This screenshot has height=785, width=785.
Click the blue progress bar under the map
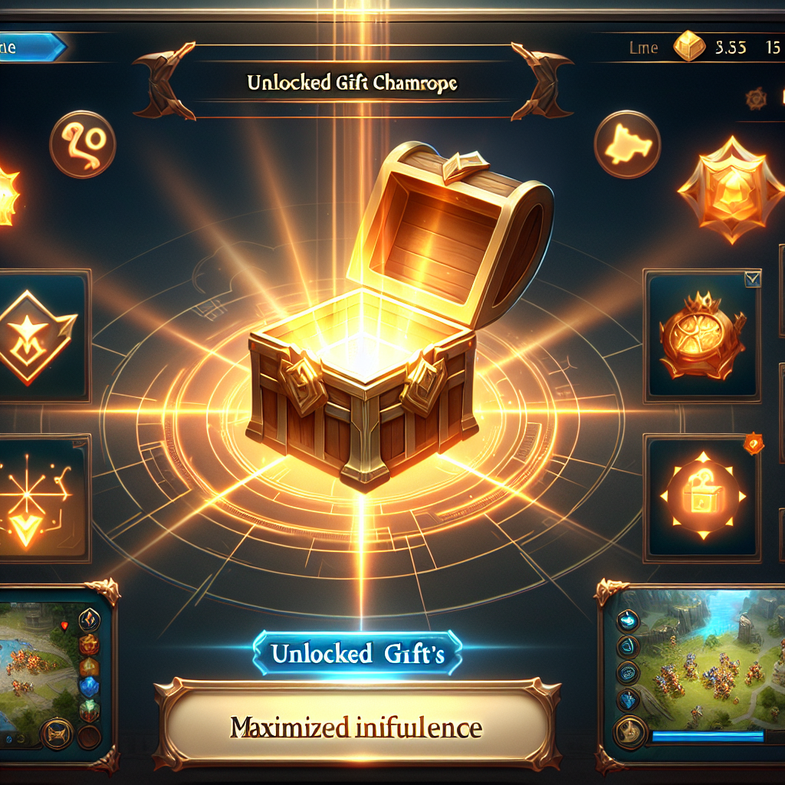[x=708, y=736]
